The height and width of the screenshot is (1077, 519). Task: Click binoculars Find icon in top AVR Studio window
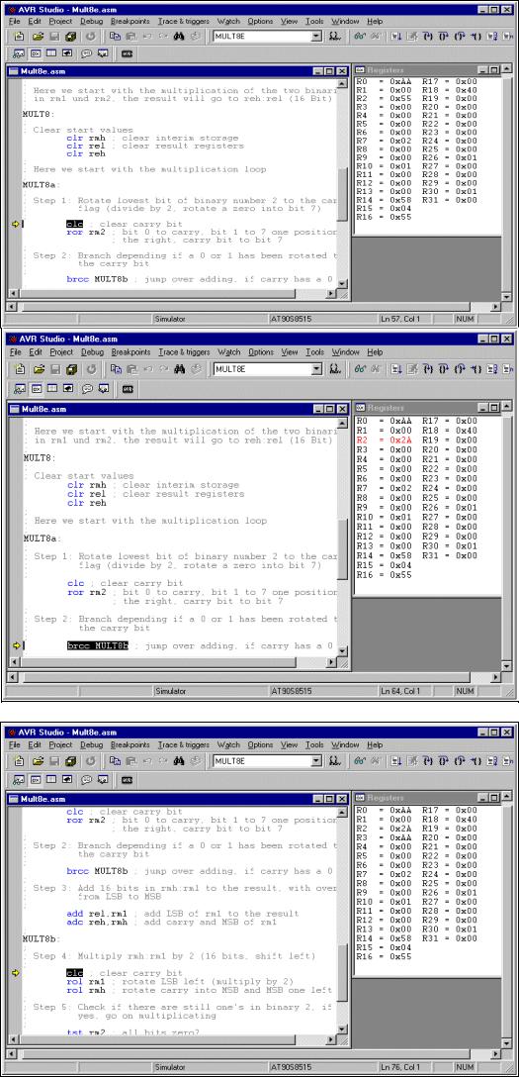point(179,37)
